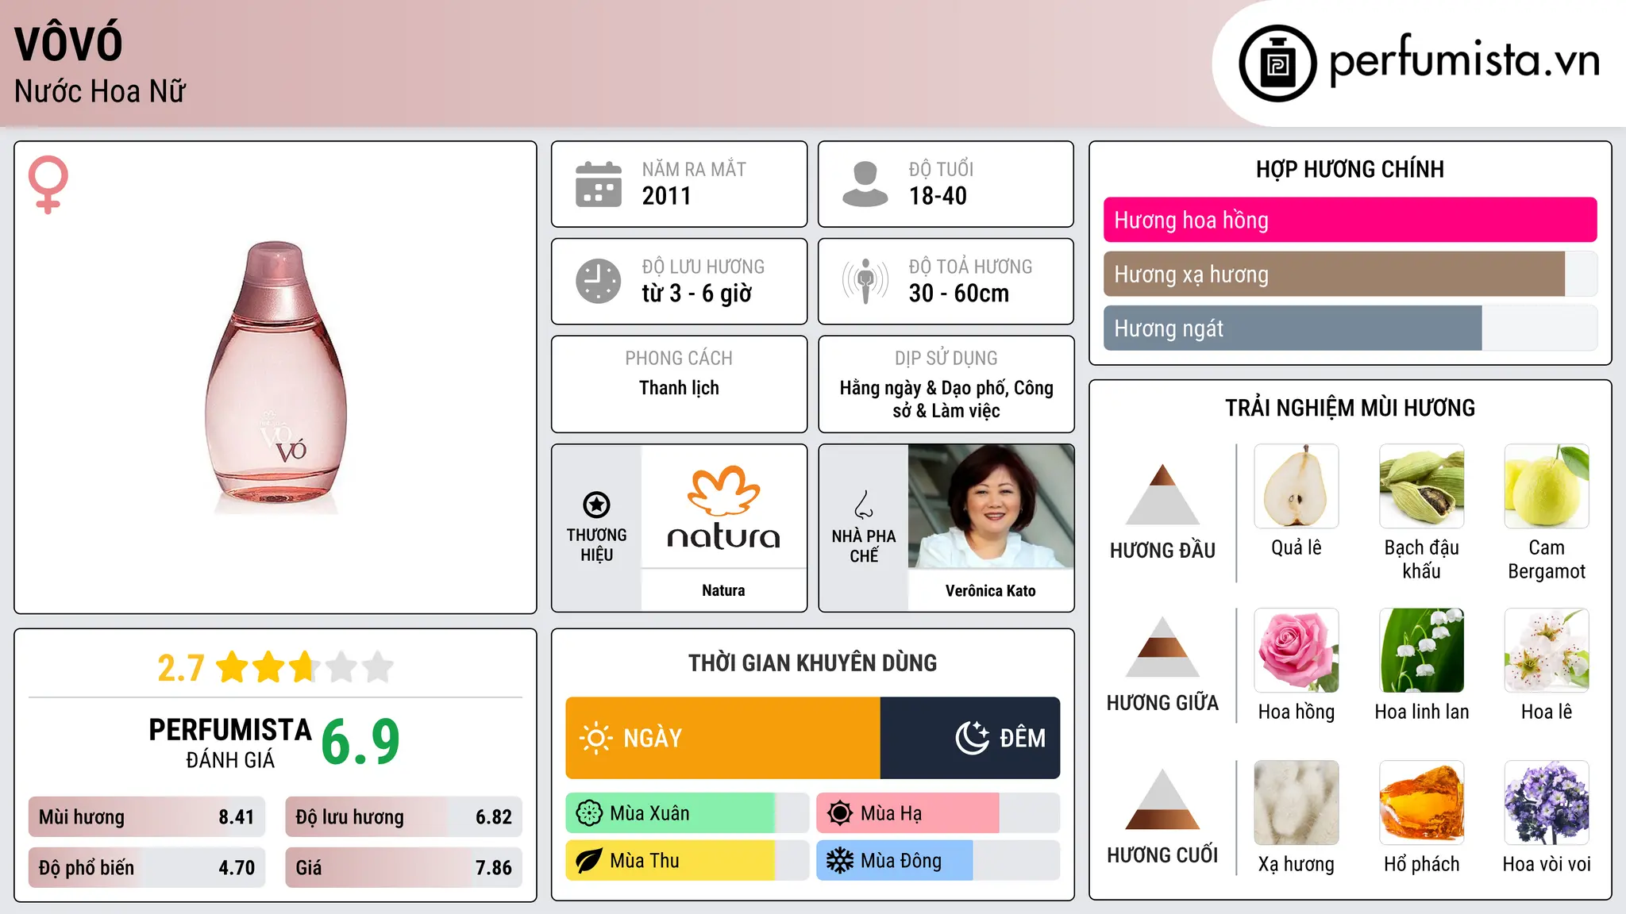Click the star rating row next to 2.7
The image size is (1626, 914).
click(305, 667)
